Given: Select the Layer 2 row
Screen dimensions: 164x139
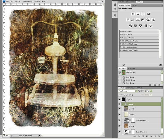Looking at the screenshot, I should click(x=141, y=114).
